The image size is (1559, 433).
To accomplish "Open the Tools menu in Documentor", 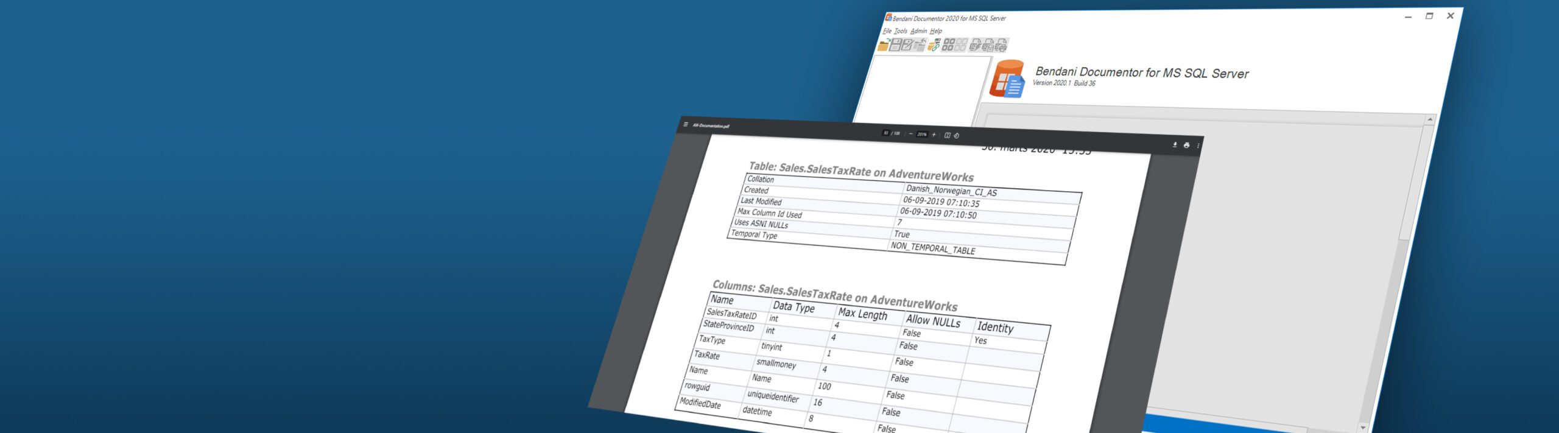I will [901, 31].
